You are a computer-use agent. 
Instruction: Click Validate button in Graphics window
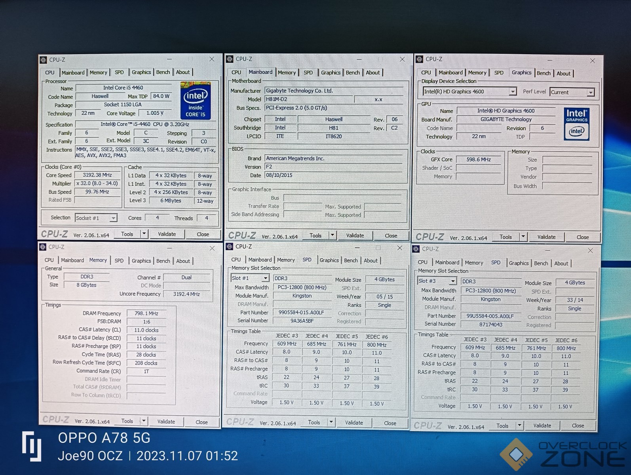[x=546, y=237]
